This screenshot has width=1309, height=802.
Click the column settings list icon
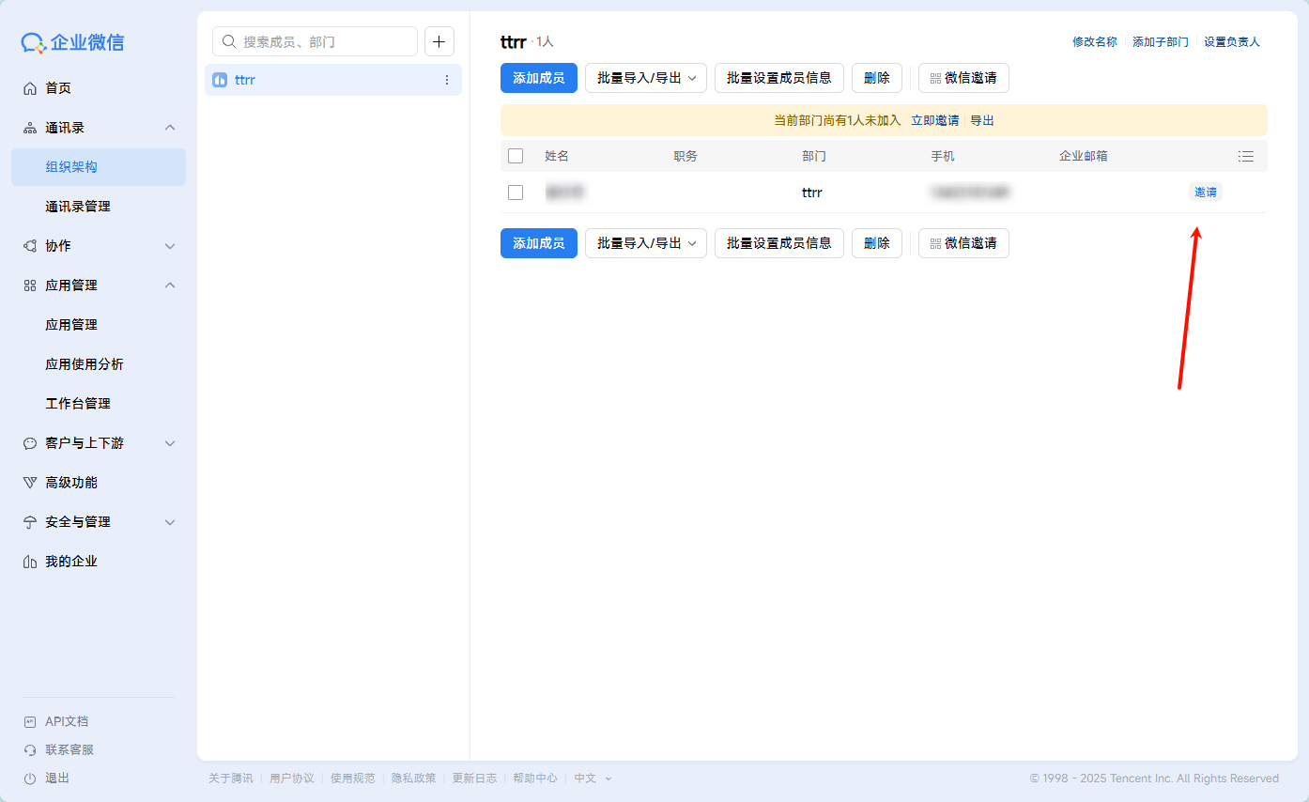tap(1246, 156)
